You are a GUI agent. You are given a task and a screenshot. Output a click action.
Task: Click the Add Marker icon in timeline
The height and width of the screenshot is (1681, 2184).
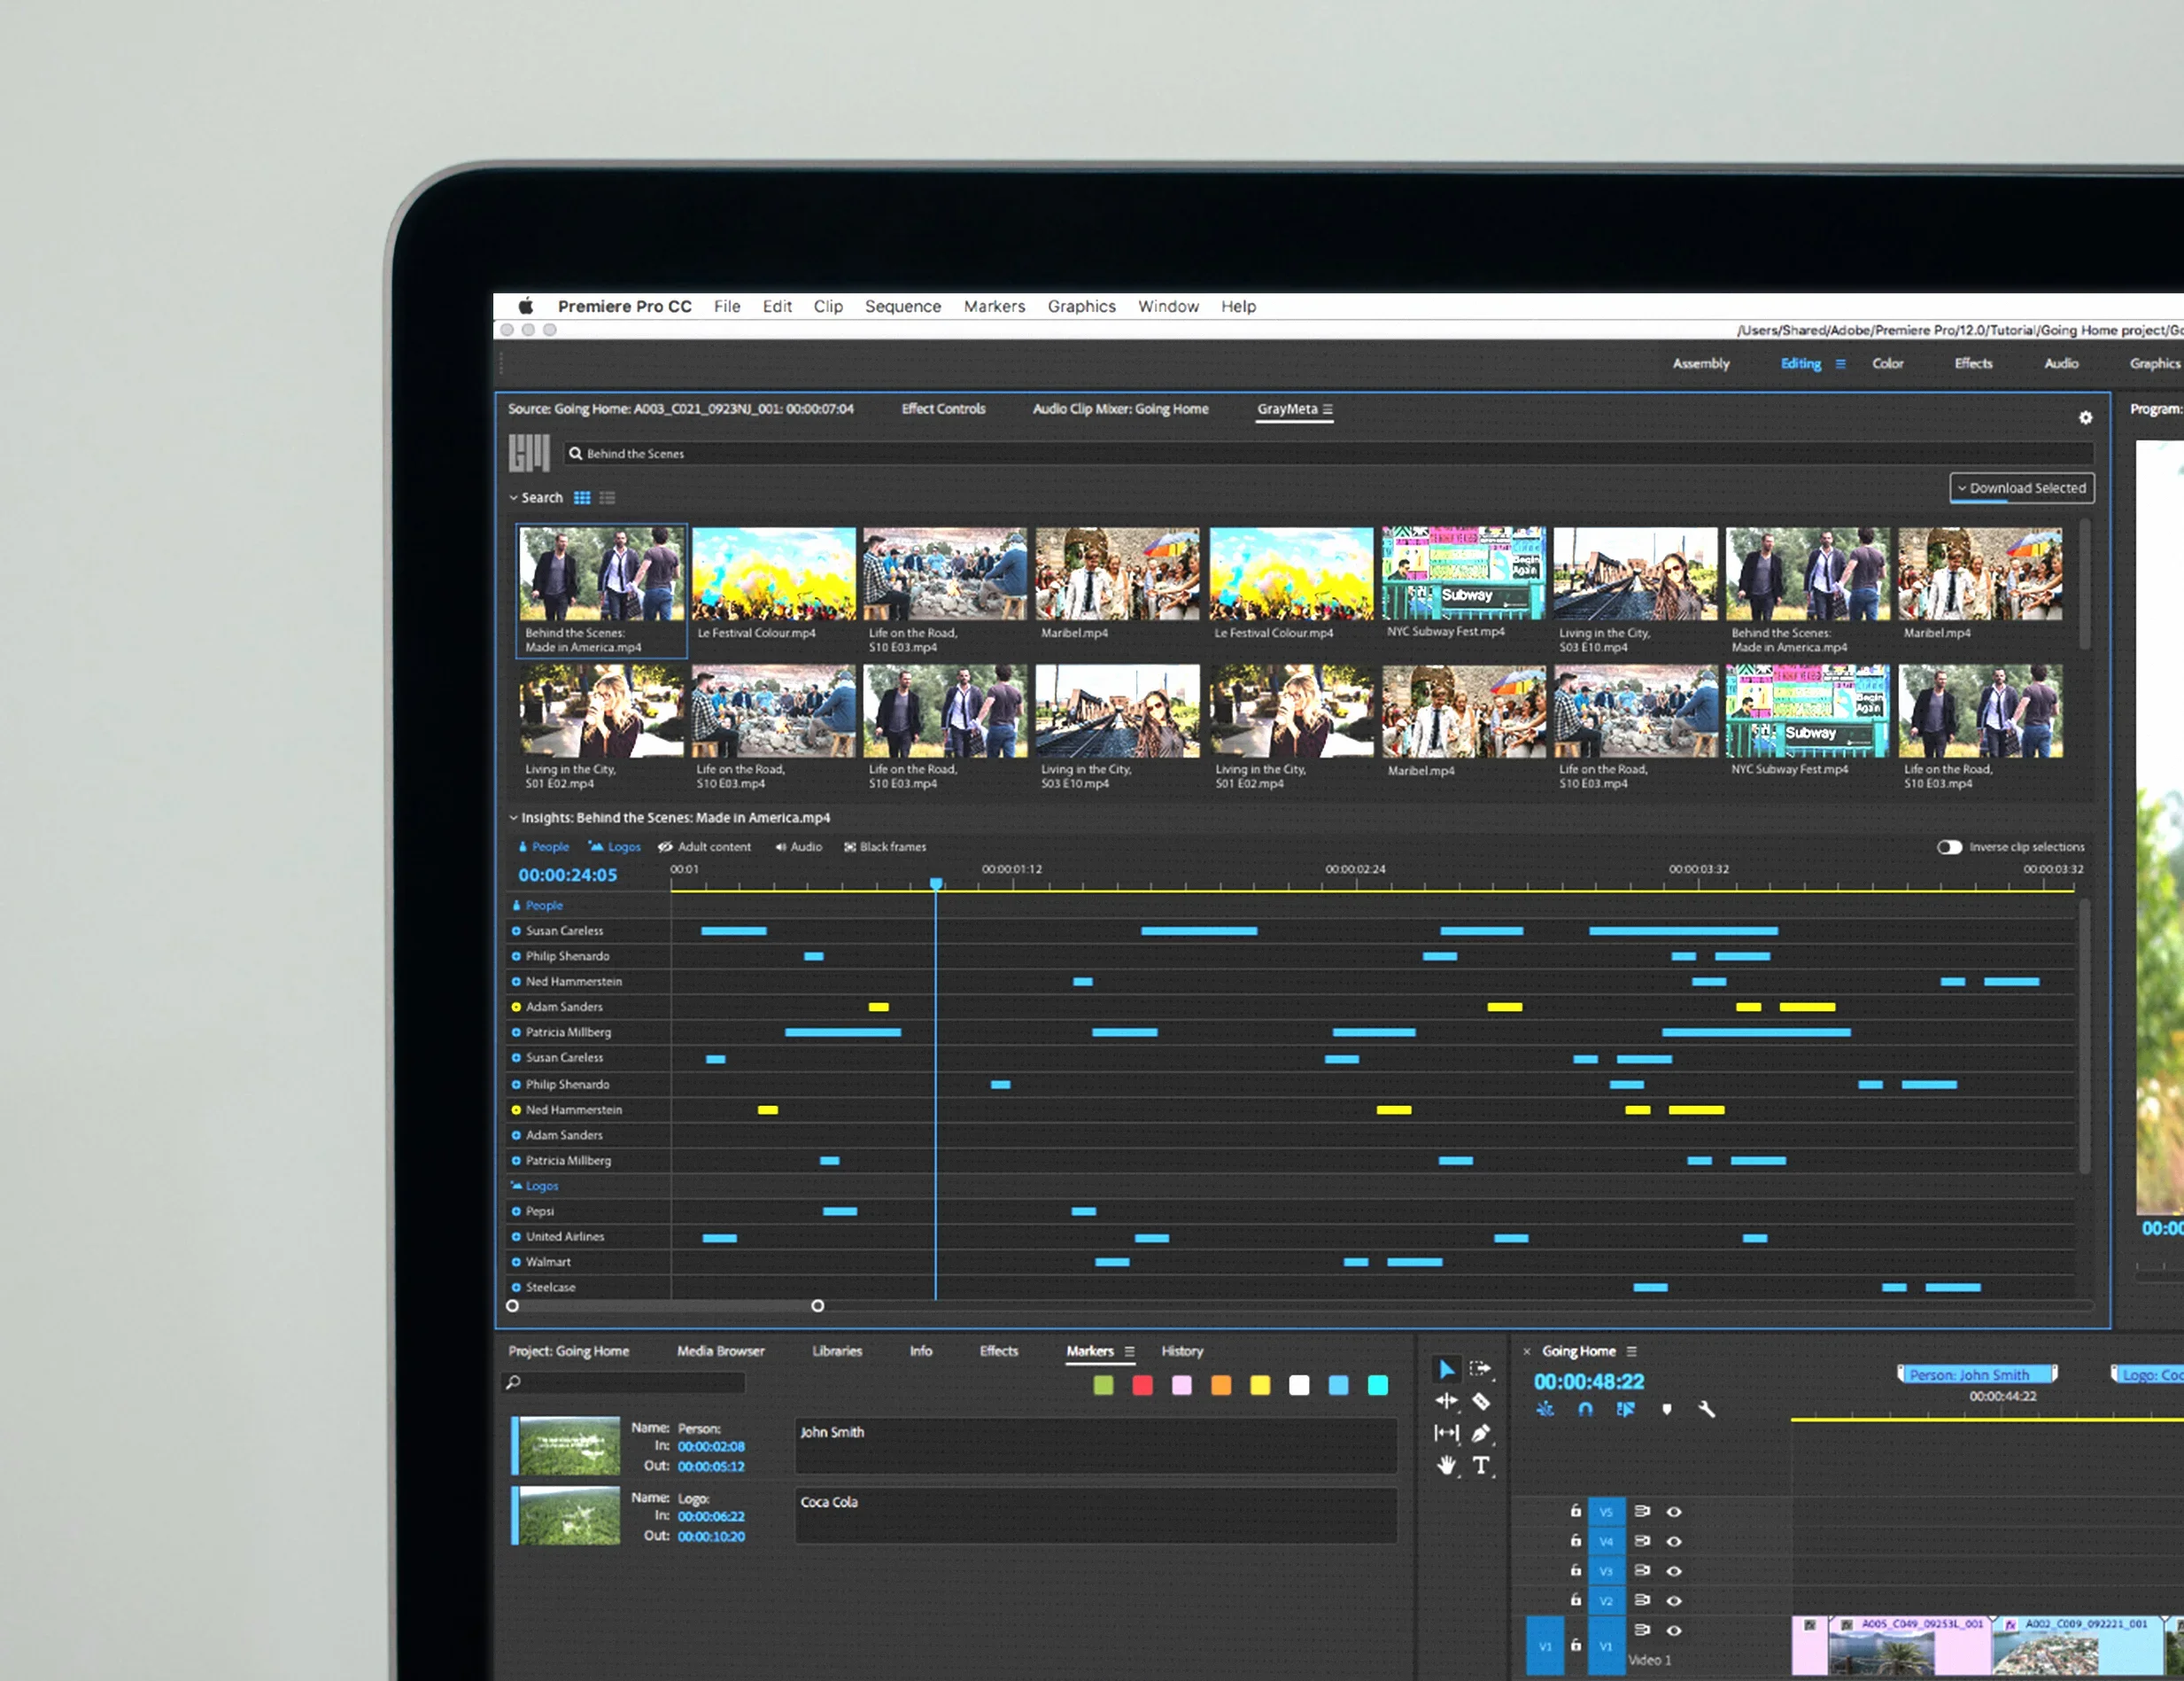click(1666, 1409)
